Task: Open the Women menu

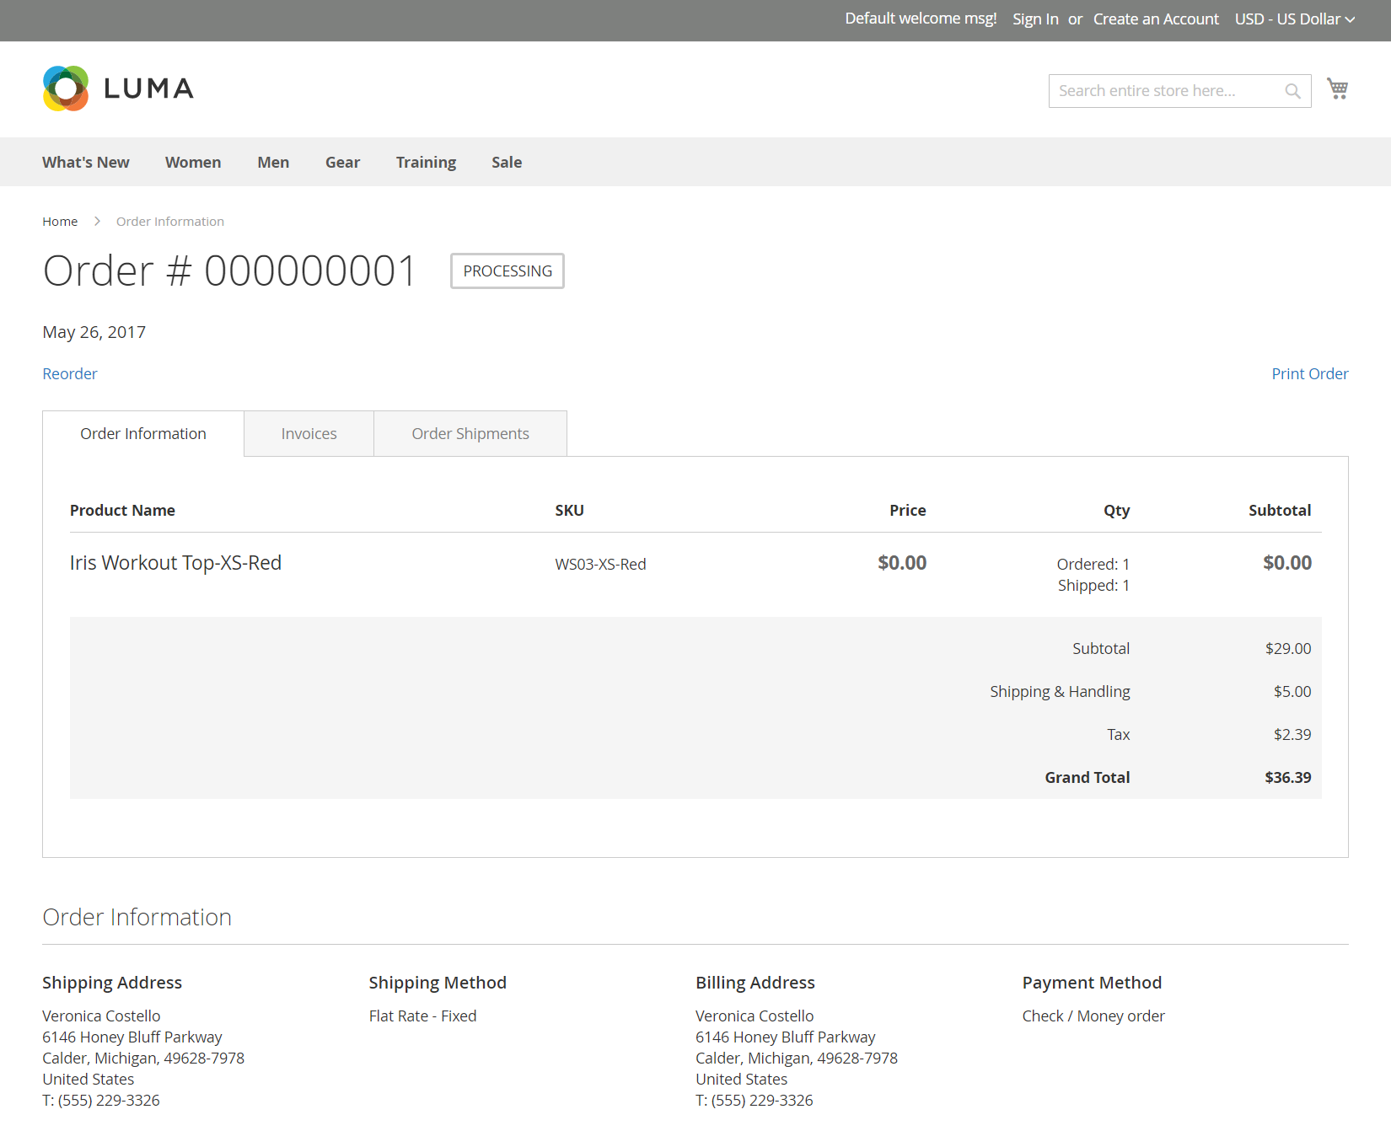Action: (x=193, y=162)
